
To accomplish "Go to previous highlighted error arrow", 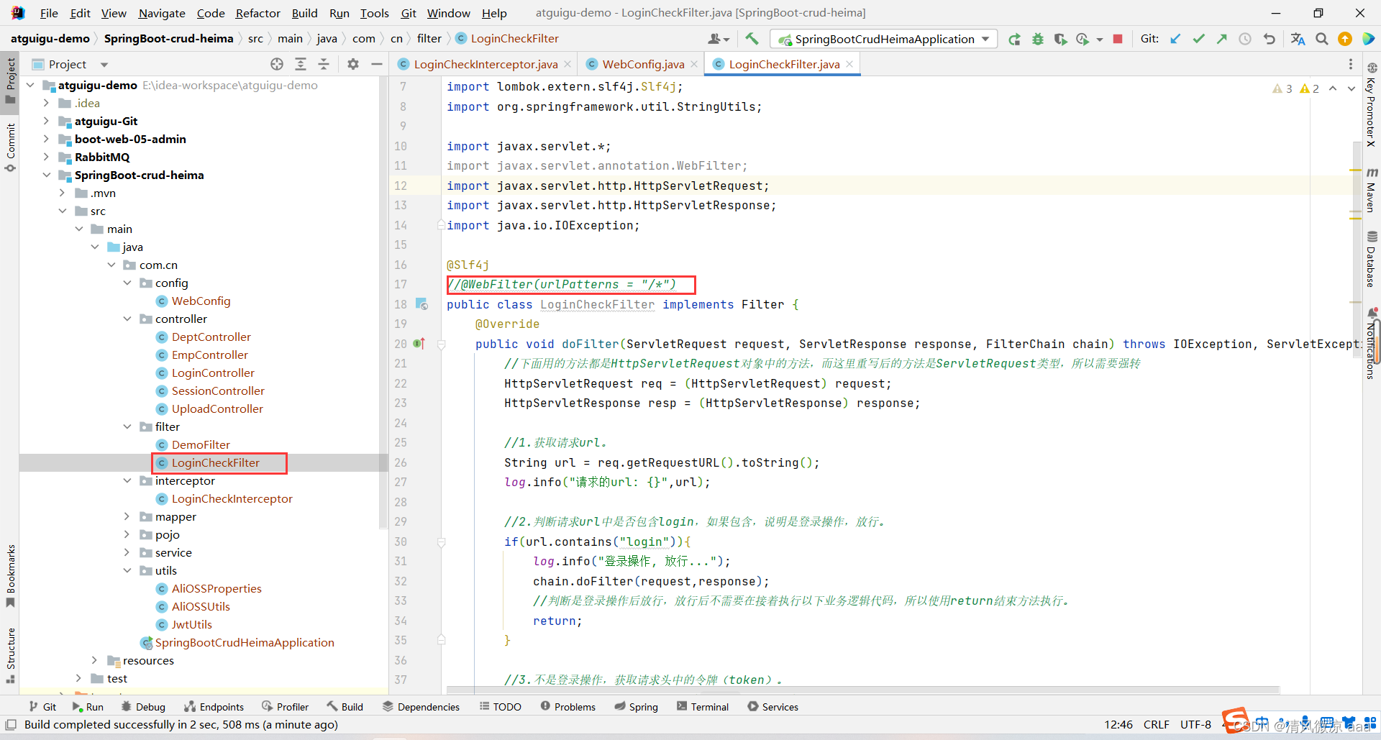I will coord(1333,88).
